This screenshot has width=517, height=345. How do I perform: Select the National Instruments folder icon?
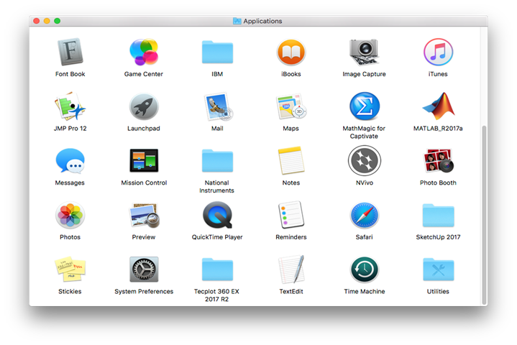[217, 161]
